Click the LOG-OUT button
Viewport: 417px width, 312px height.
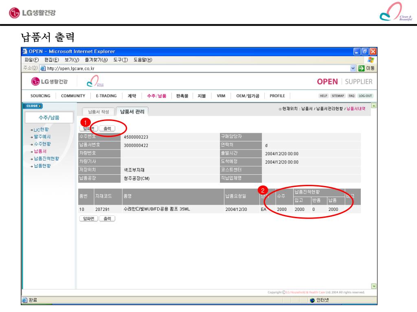pos(365,96)
